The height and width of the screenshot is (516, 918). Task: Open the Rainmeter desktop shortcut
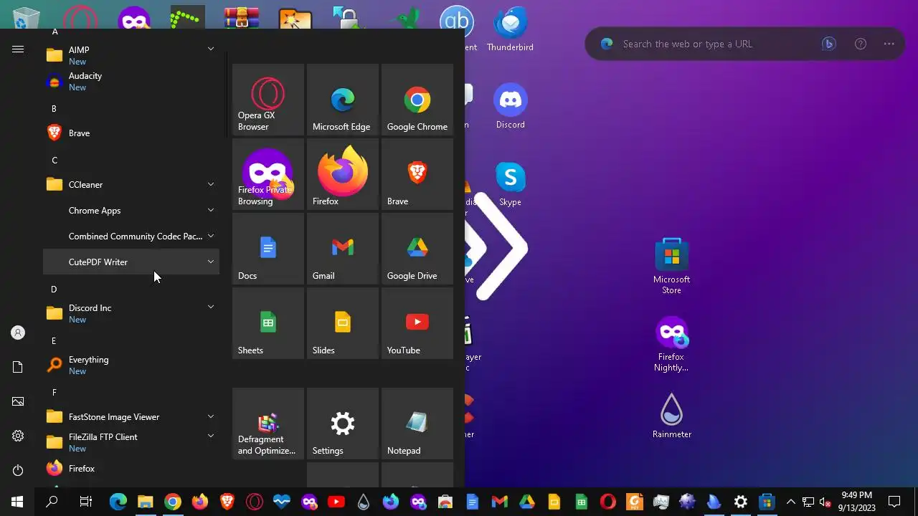click(671, 416)
